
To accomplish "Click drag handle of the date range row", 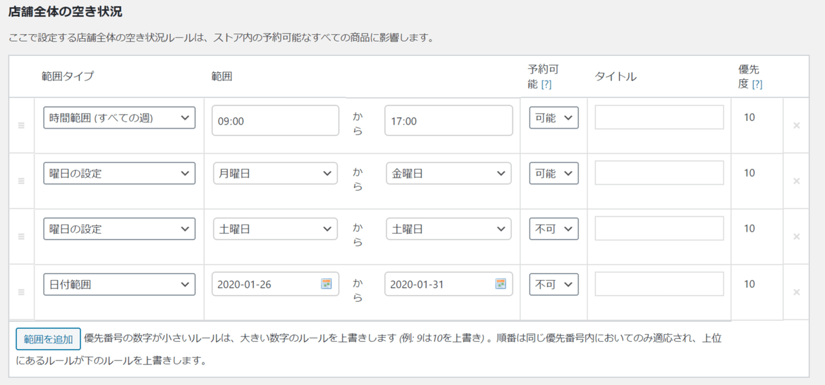I will (21, 292).
